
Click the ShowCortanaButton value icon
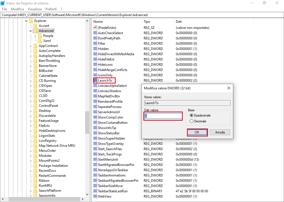pyautogui.click(x=94, y=122)
